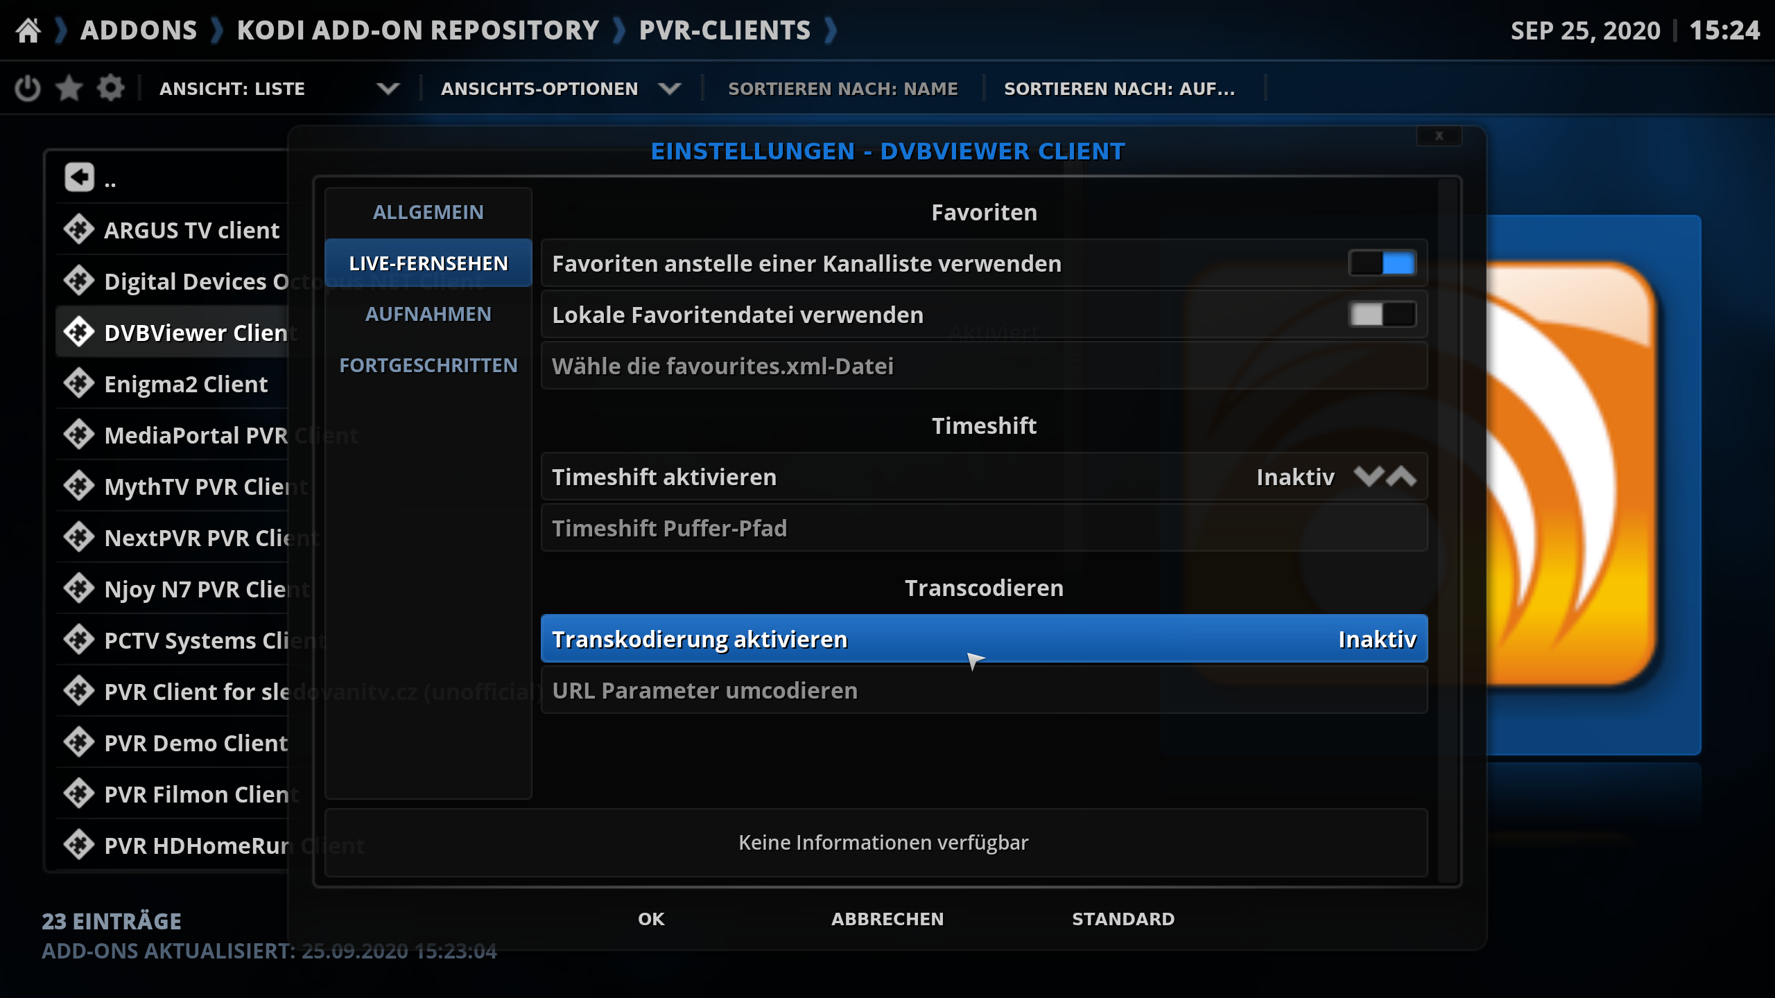Click the NextPVR PVR Client addon icon
The height and width of the screenshot is (998, 1775).
pos(79,537)
